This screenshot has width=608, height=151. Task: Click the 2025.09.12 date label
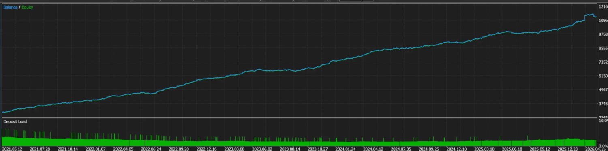(x=540, y=149)
